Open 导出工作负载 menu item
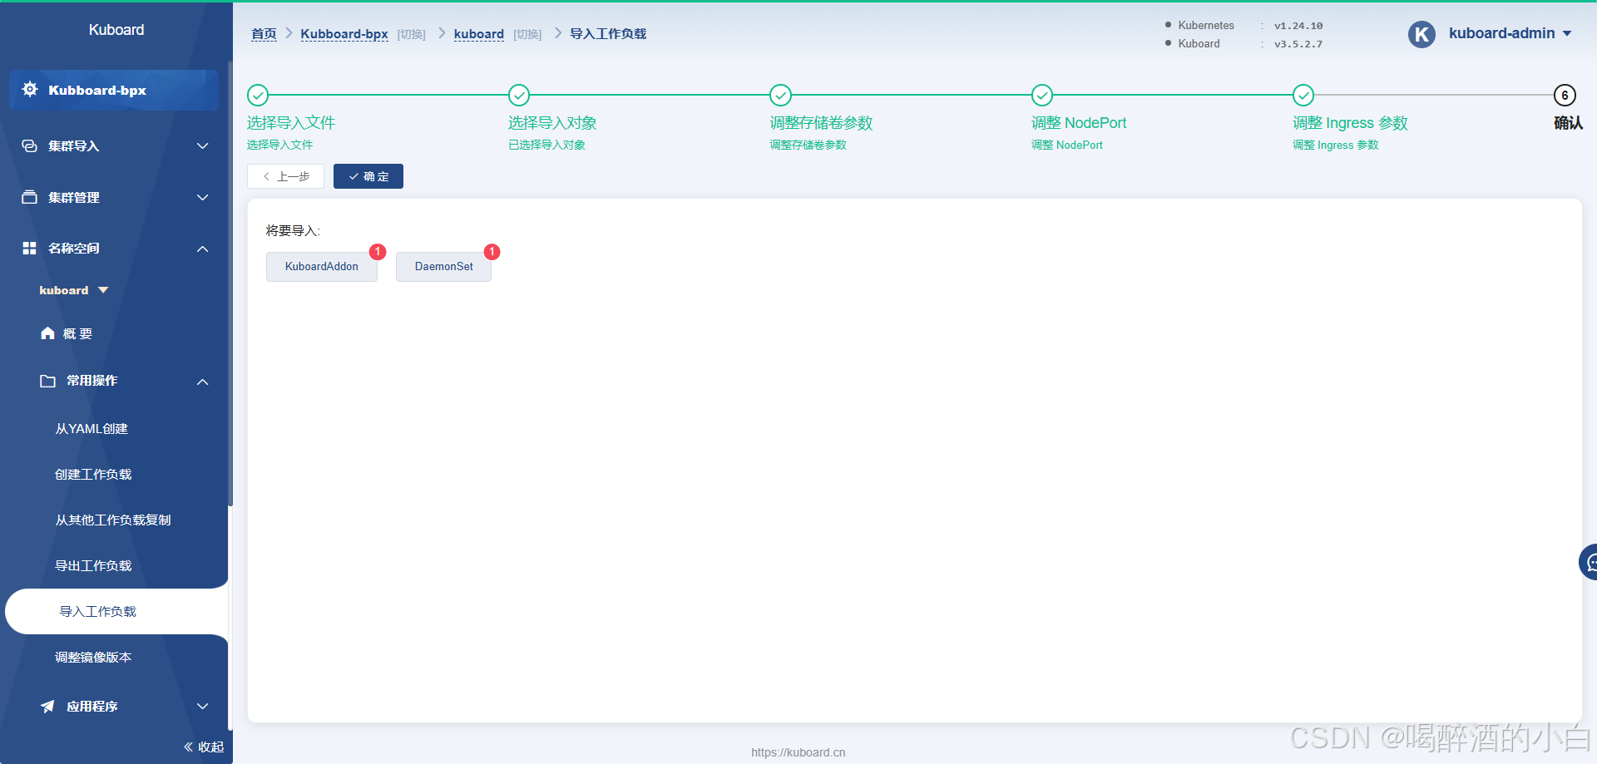This screenshot has height=764, width=1597. pyautogui.click(x=93, y=566)
